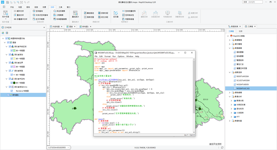Toggle visibility checkbox for 湖北省铁路 layer

point(10,71)
